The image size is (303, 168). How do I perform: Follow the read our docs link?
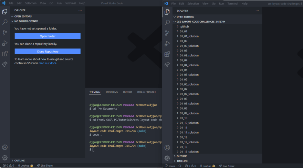point(48,63)
